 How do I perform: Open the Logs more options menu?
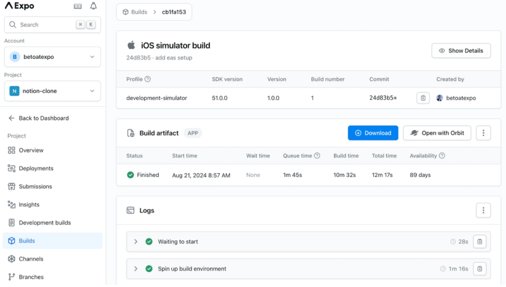click(483, 211)
